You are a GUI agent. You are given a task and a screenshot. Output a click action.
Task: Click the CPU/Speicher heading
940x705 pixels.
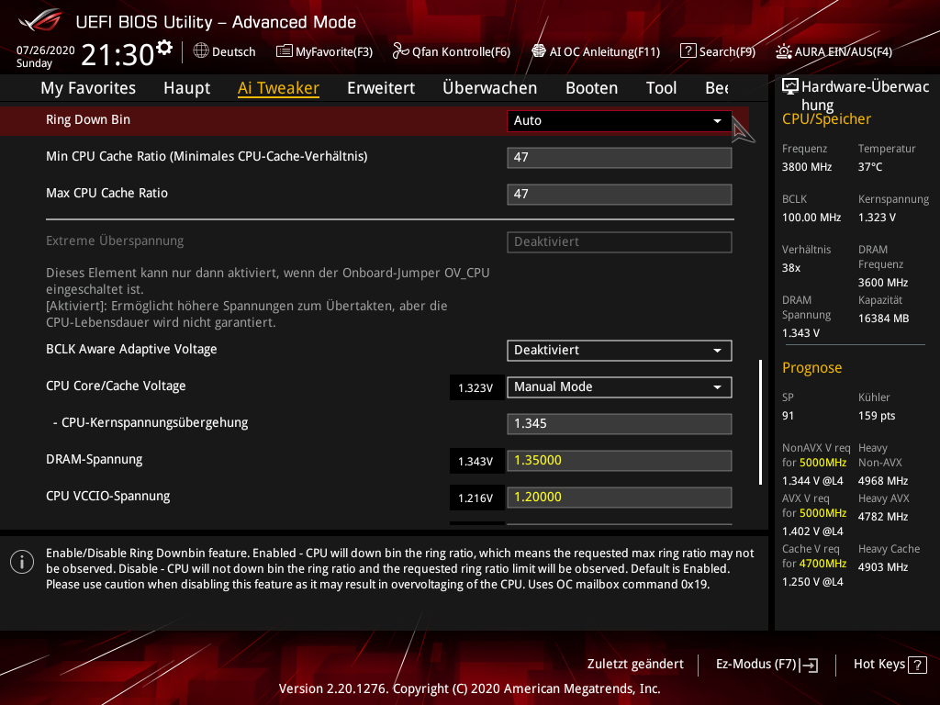826,119
